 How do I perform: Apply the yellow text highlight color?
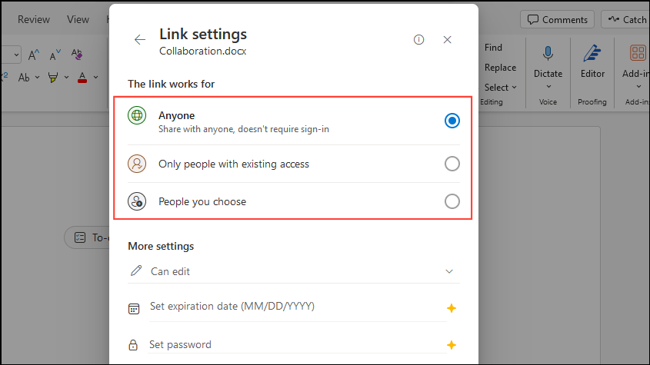pos(52,77)
